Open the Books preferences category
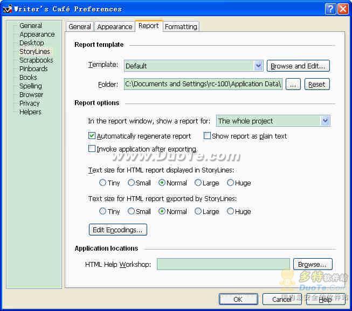Screen dimensions: 352x311 tap(28, 78)
